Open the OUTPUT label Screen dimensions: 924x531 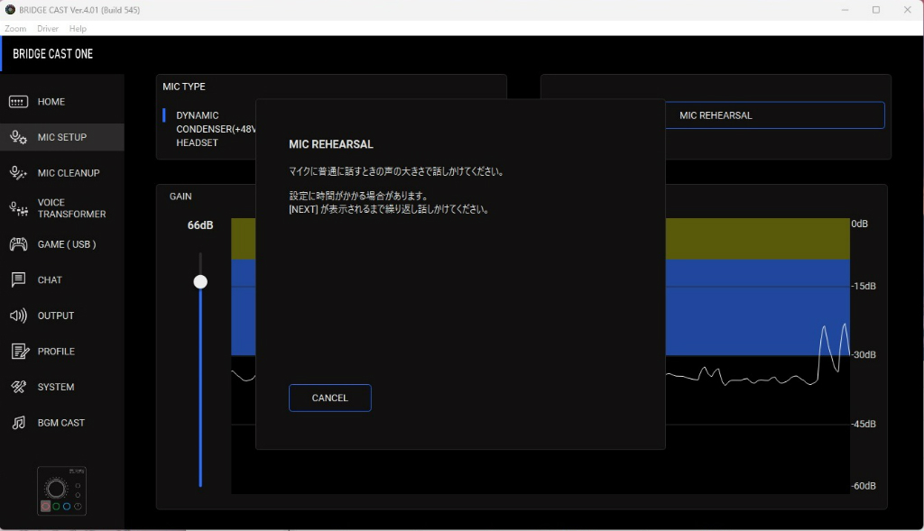[56, 316]
